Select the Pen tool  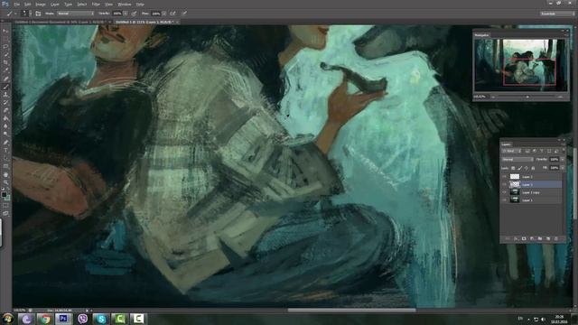coord(5,143)
